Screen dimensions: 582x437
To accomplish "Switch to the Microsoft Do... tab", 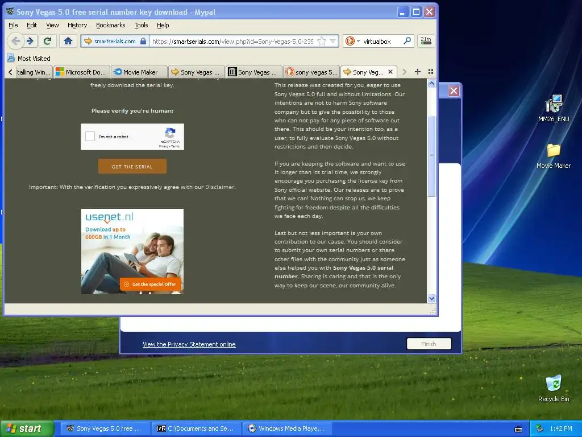I will [82, 72].
